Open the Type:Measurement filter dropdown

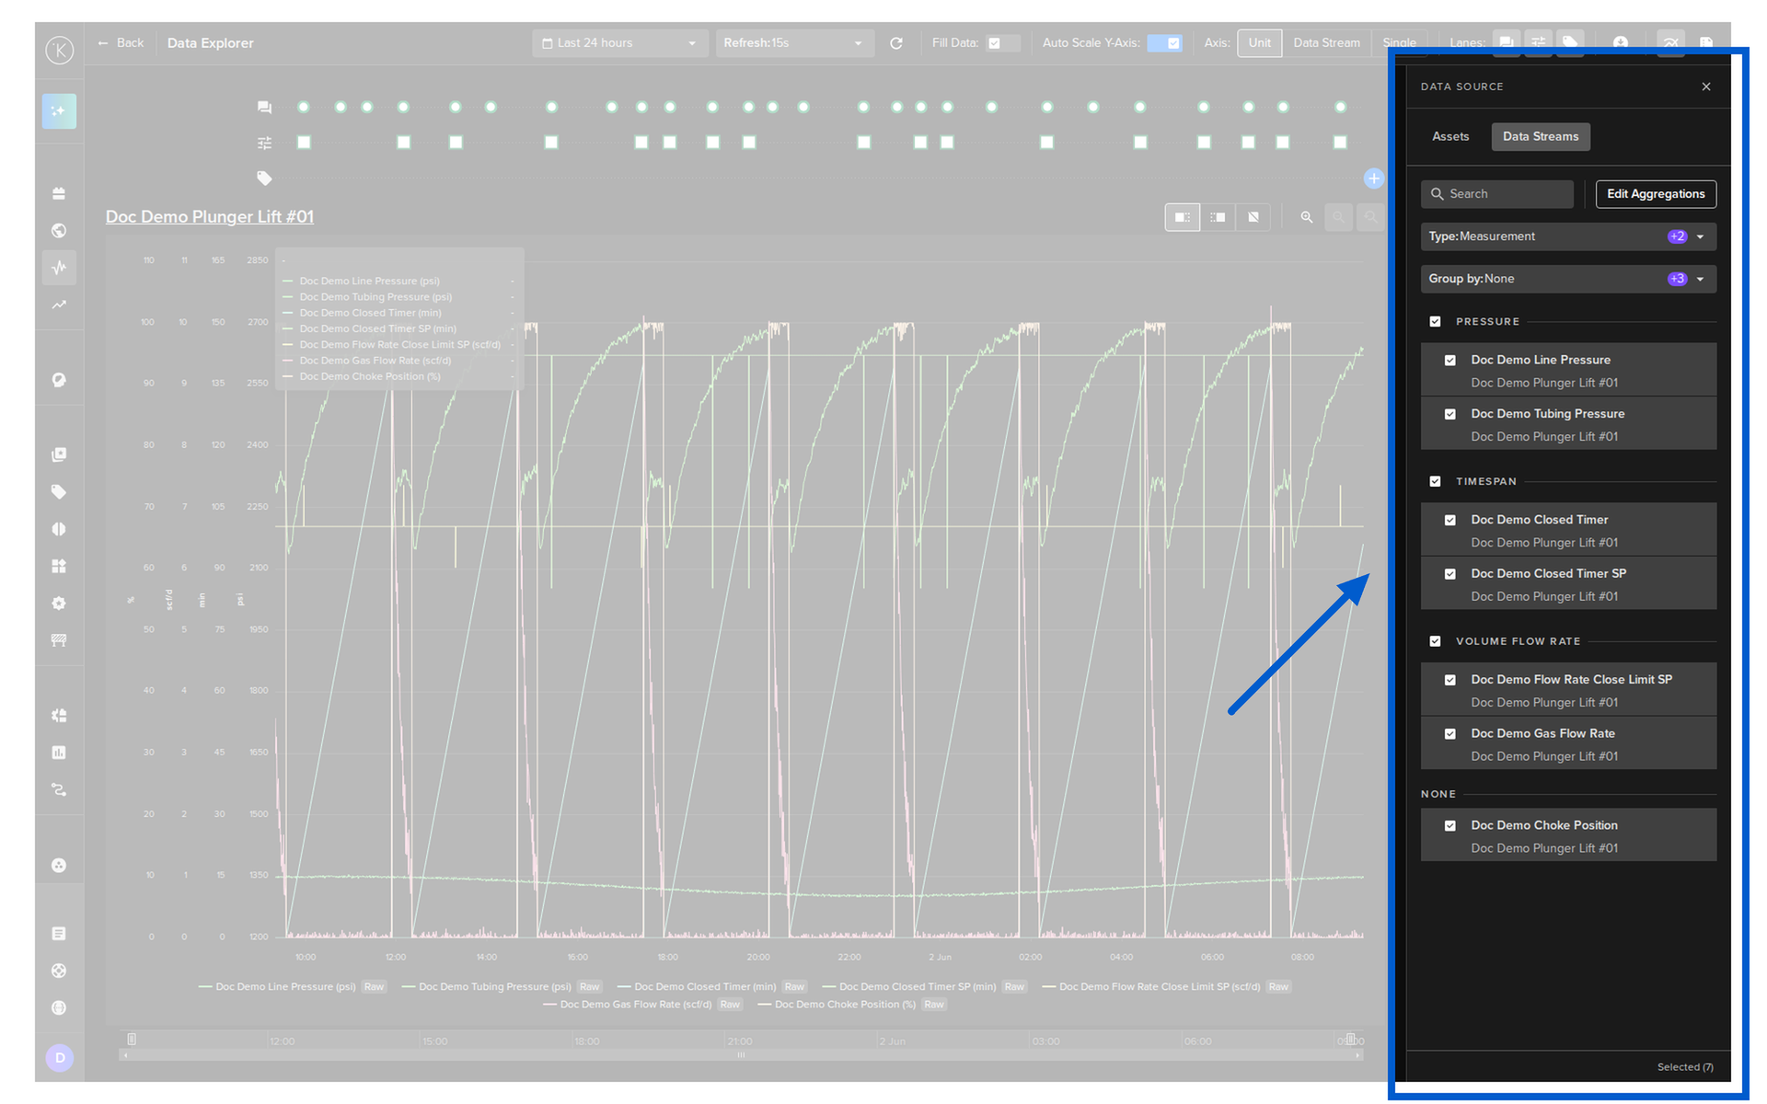point(1568,236)
